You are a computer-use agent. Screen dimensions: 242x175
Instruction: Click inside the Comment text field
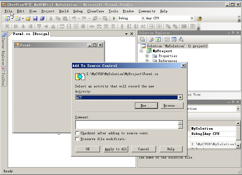point(127,125)
